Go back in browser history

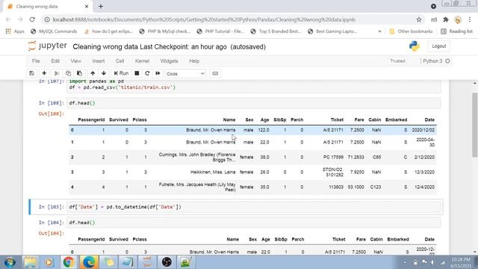8,19
